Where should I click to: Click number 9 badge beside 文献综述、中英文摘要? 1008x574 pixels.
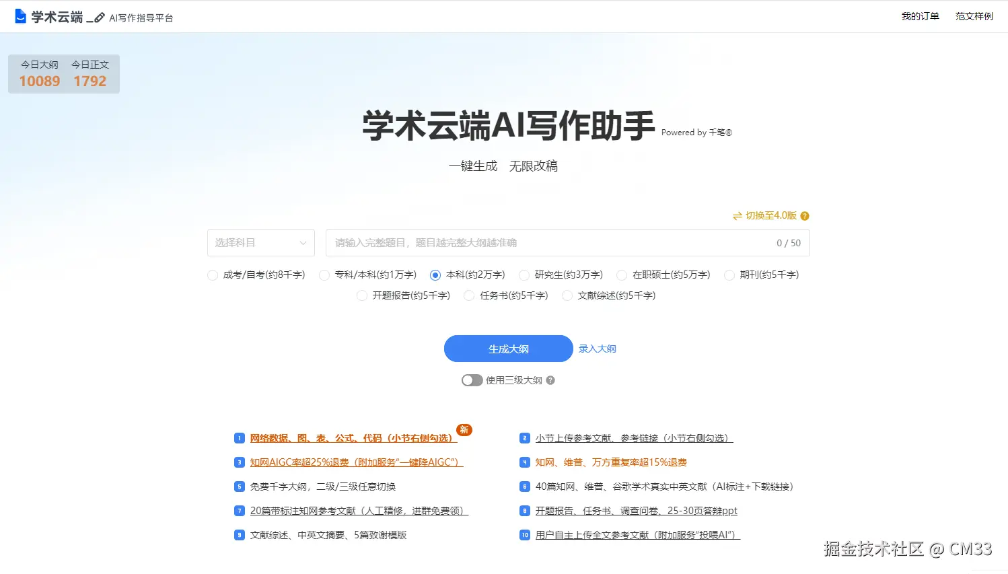(x=239, y=535)
